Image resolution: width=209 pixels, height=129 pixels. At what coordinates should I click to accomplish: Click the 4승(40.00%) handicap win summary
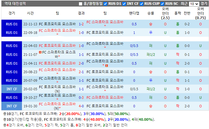click(x=94, y=120)
